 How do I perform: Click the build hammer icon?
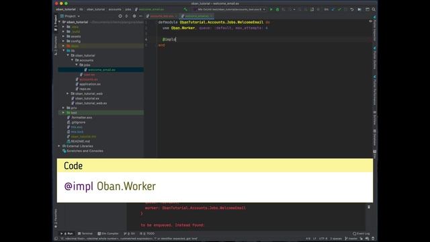(185, 9)
